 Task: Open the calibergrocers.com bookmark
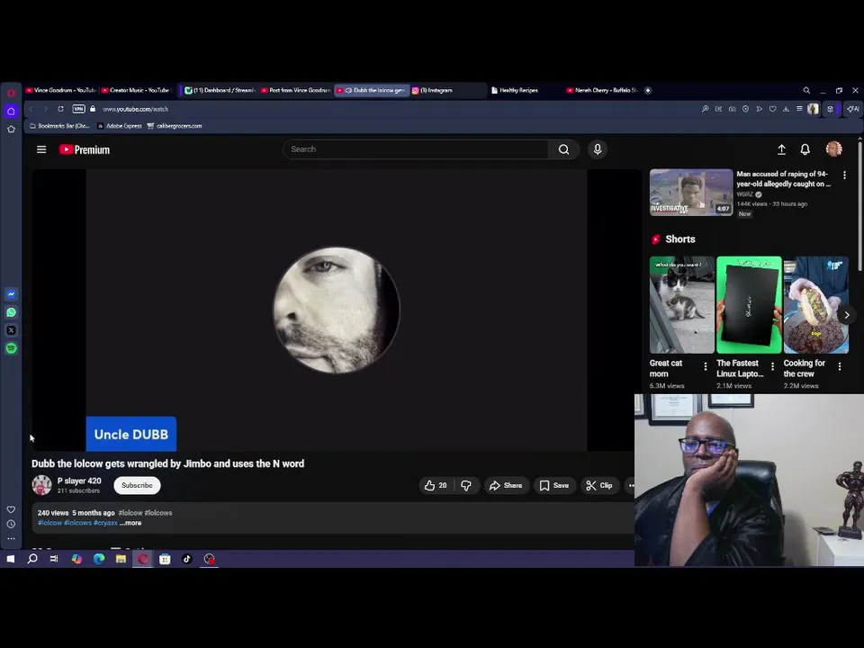174,126
